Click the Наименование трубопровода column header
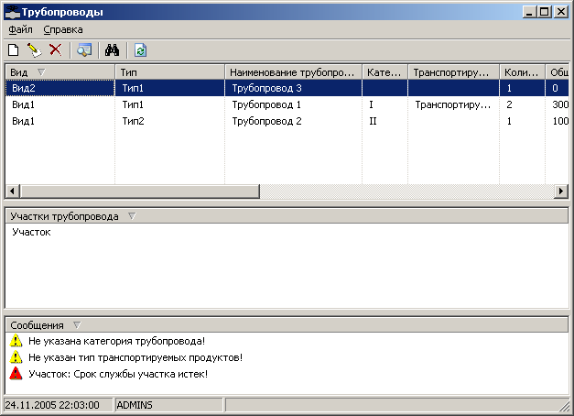The height and width of the screenshot is (416, 574). point(293,71)
